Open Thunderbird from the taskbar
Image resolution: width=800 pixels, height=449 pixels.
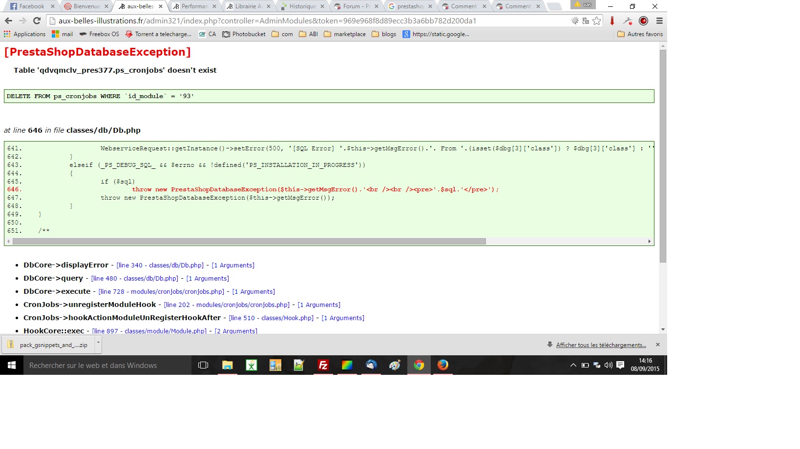[371, 365]
